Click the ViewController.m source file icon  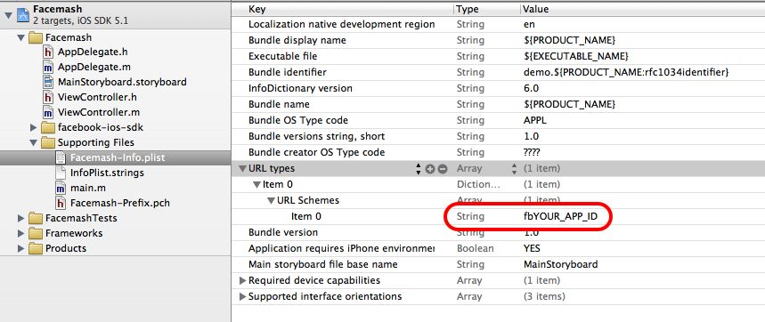(48, 113)
